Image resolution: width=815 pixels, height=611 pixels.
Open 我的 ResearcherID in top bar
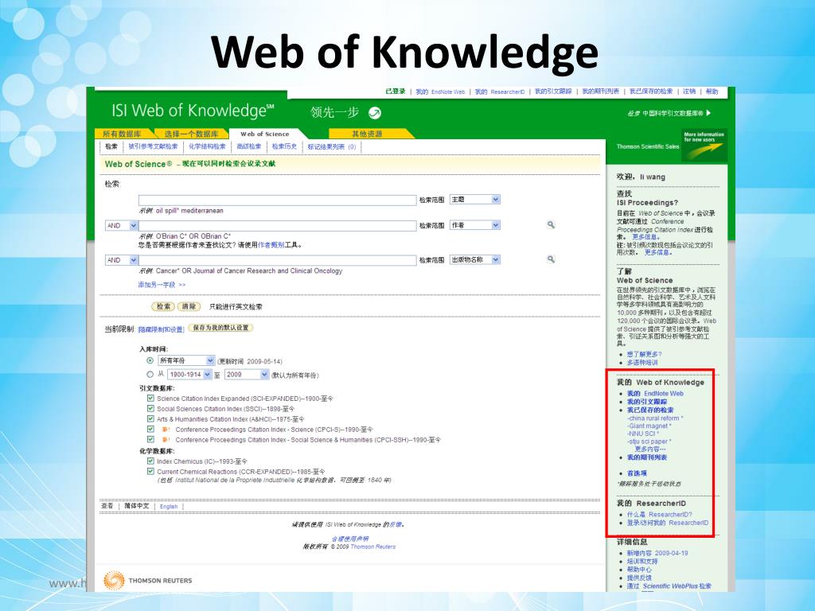pos(500,92)
